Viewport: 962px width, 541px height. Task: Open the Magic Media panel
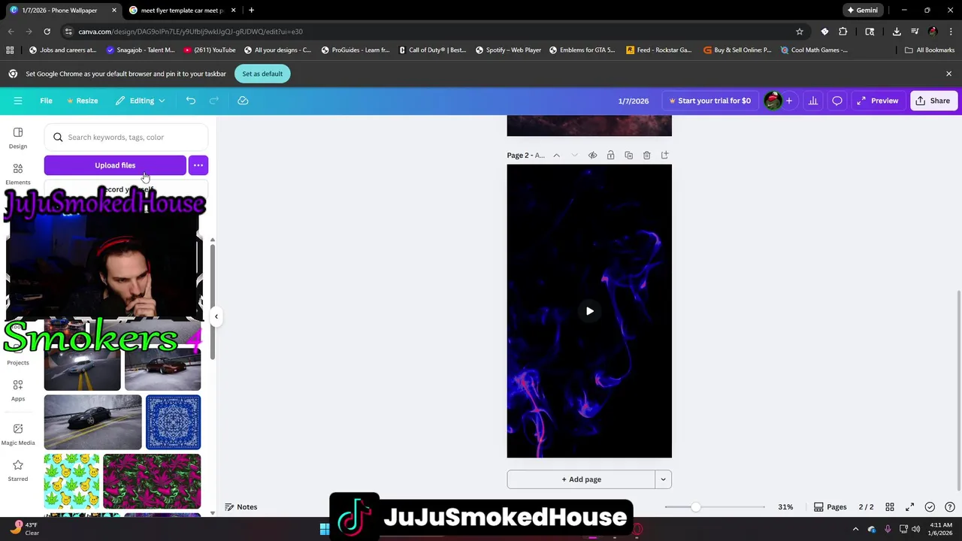point(18,434)
